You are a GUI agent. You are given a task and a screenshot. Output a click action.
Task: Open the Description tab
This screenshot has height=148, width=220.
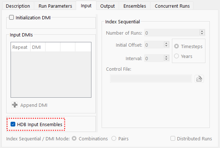18,6
